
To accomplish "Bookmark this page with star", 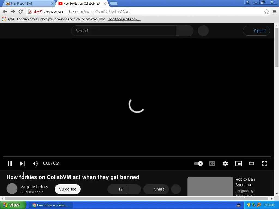I will pos(266,12).
